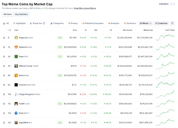
Task: Star Dogecoin as a favorite
Action: click(x=4, y=38)
